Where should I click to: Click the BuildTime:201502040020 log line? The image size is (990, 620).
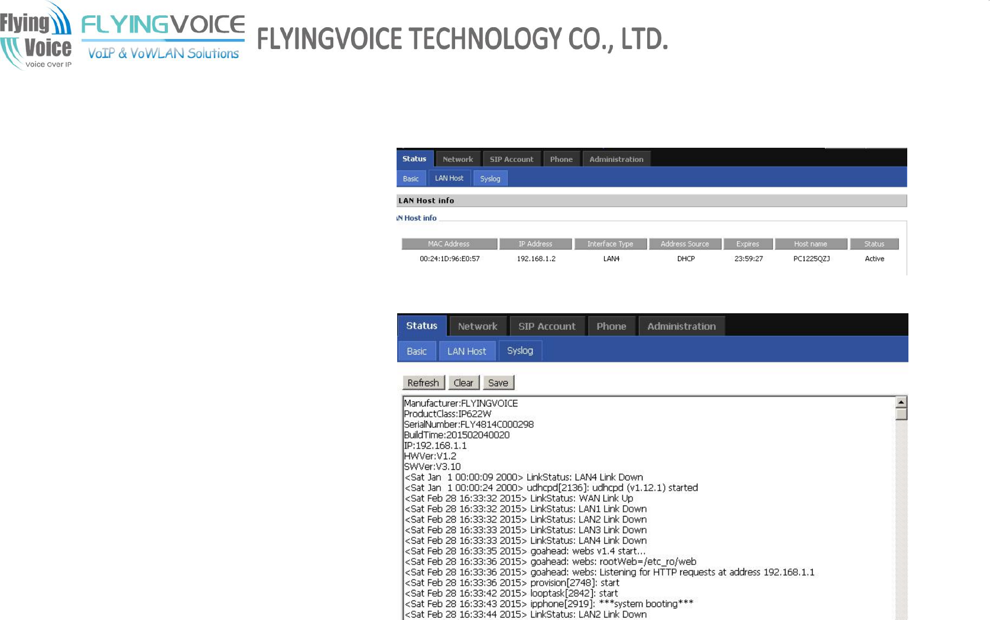[457, 436]
